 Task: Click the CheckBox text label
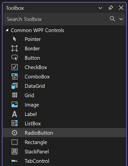pyautogui.click(x=36, y=67)
